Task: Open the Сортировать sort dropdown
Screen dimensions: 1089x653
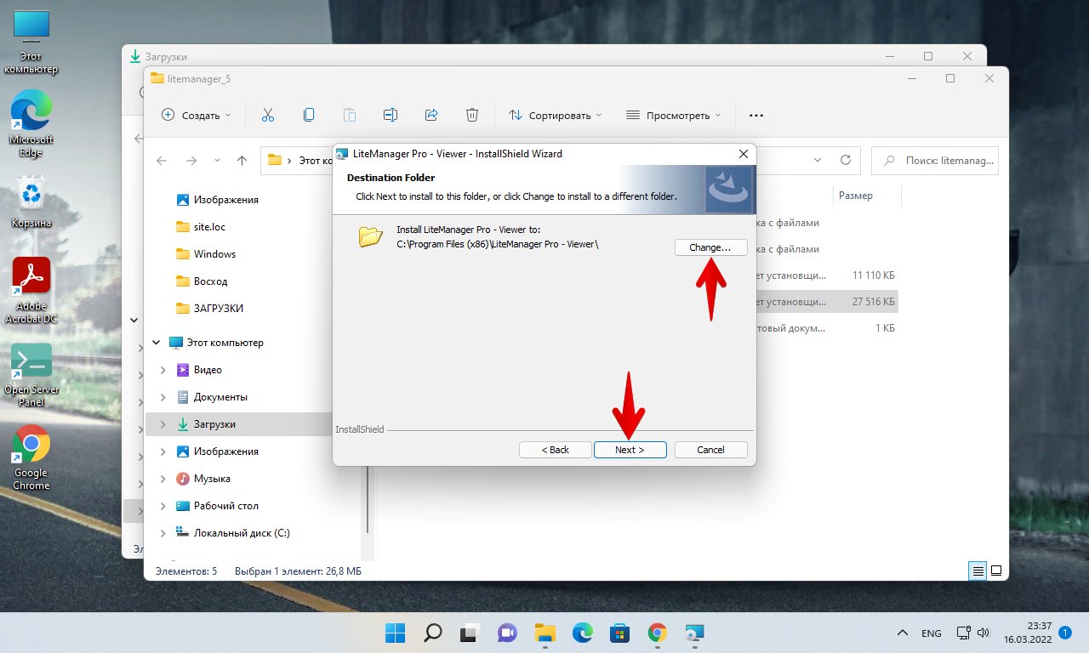Action: pyautogui.click(x=555, y=115)
